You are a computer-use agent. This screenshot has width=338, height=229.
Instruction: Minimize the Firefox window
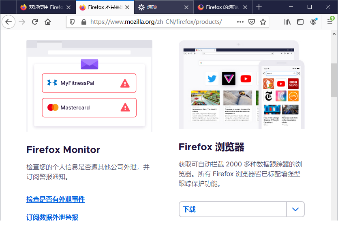point(291,7)
